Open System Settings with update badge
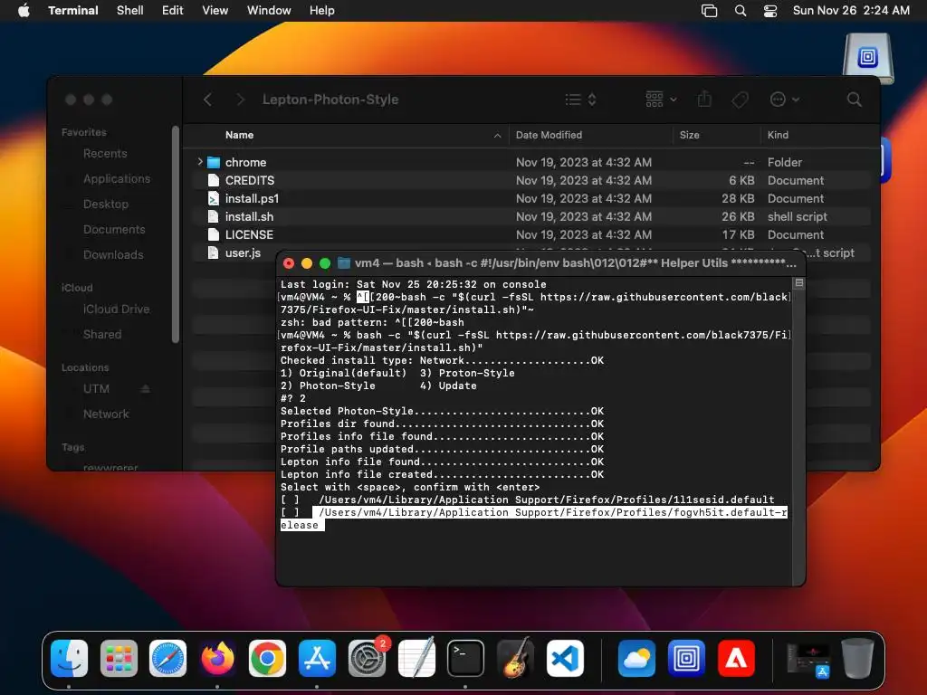The height and width of the screenshot is (695, 927). [x=368, y=659]
